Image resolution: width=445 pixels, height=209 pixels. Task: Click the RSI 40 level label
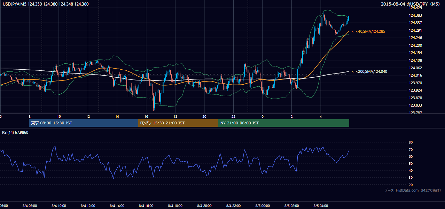click(x=411, y=170)
